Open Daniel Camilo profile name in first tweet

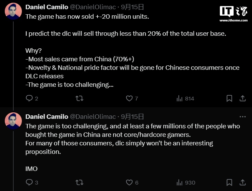tap(47, 7)
